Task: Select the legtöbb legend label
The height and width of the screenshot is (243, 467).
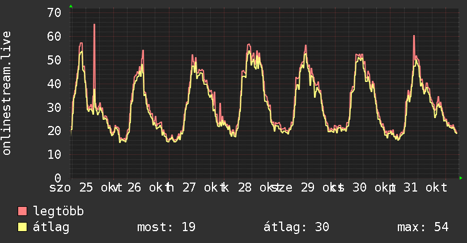Action: pos(58,211)
